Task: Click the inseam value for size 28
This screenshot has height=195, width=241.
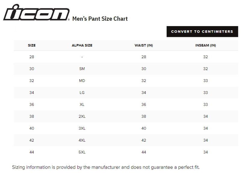Action: coord(205,57)
